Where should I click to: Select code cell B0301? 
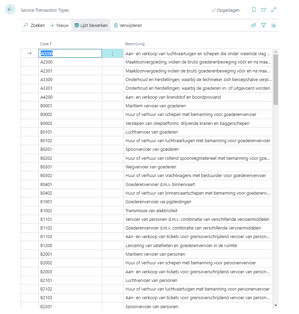pyautogui.click(x=70, y=167)
